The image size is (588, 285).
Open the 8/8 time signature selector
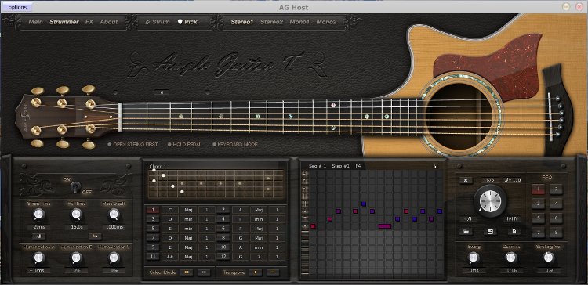[490, 180]
